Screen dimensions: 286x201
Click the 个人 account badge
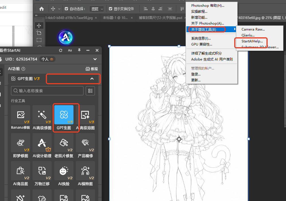(47, 59)
